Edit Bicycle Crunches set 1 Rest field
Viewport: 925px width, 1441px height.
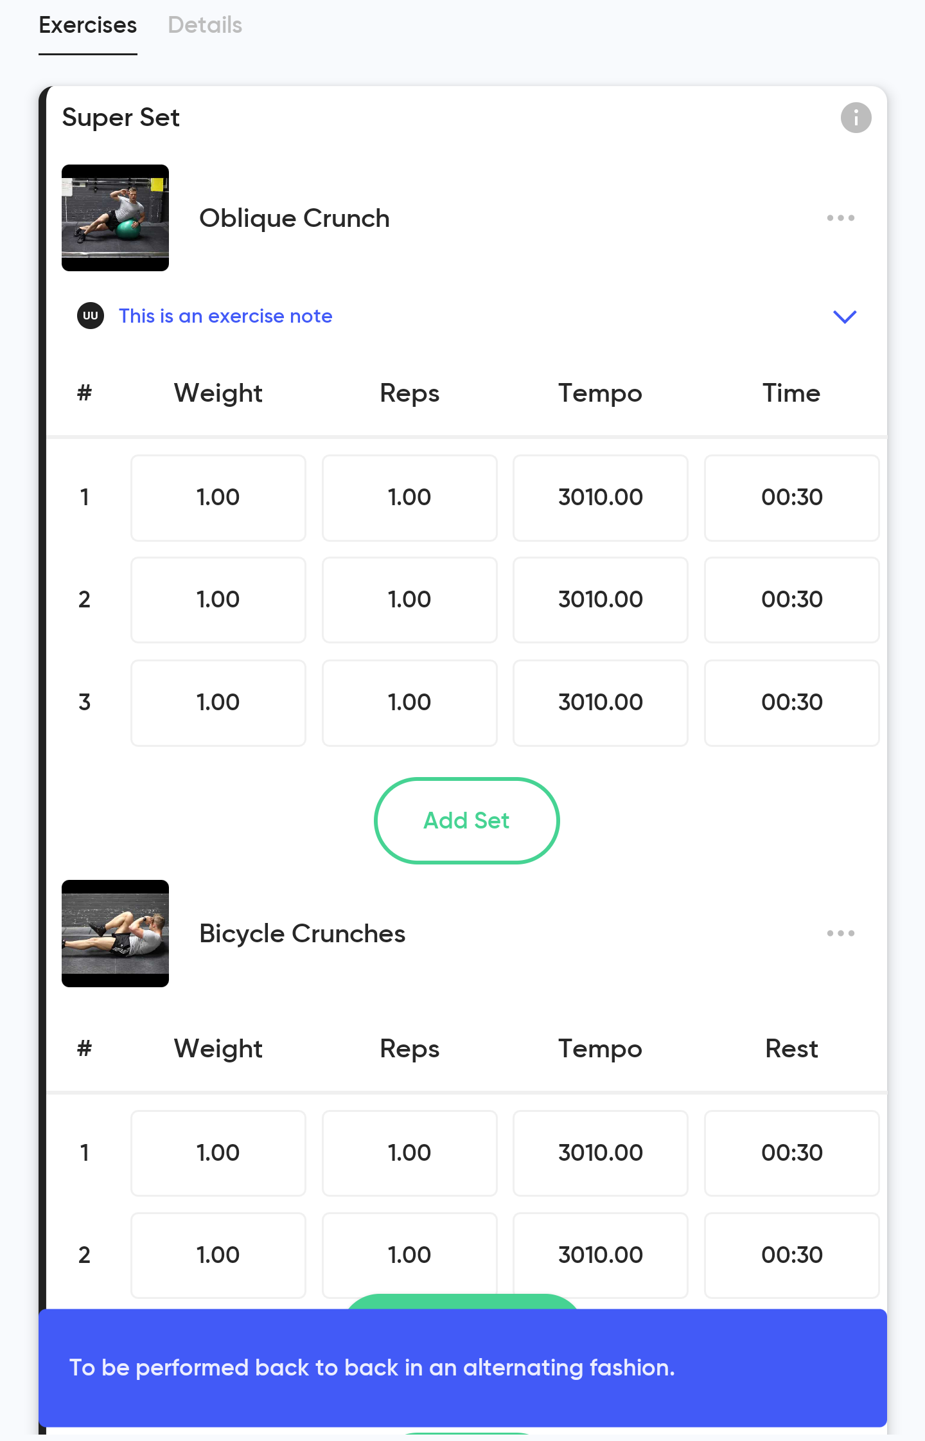[792, 1154]
